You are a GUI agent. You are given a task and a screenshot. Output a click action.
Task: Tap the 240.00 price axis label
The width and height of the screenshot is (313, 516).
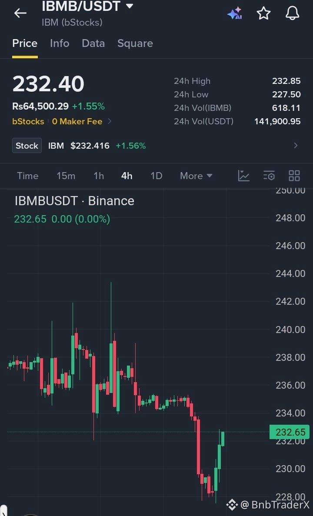291,330
